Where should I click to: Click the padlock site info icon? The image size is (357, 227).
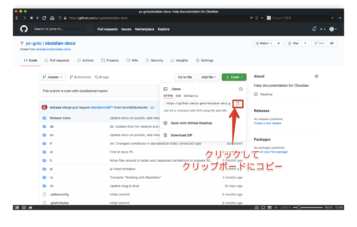65,18
